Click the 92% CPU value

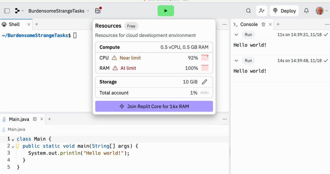coord(193,58)
